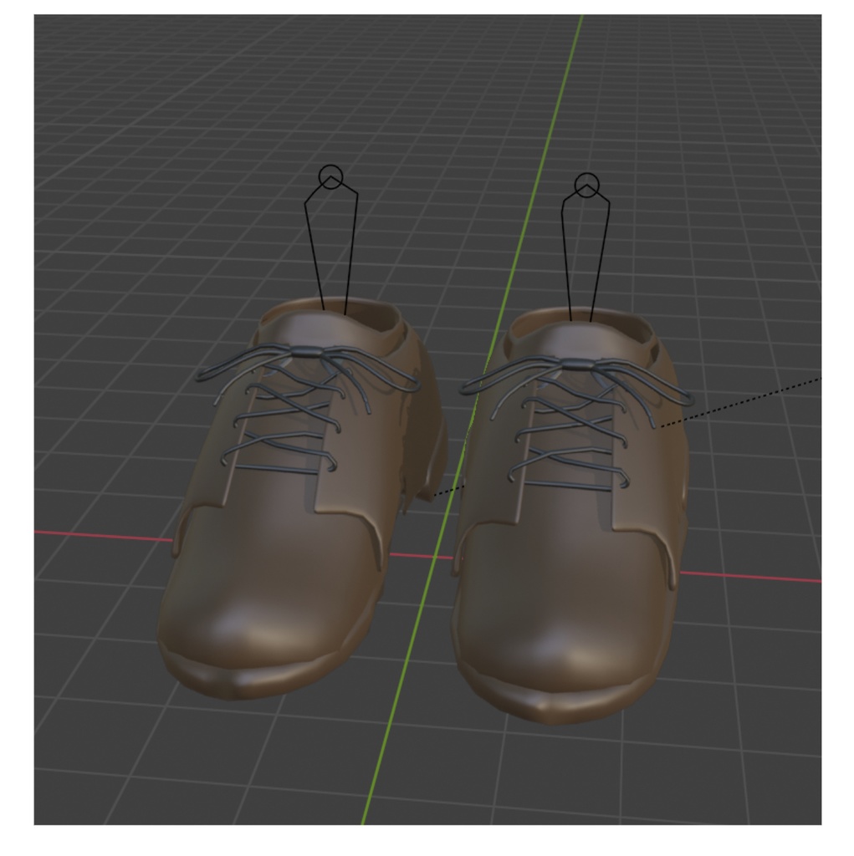Click the circle tip of the left bone
The image size is (854, 856).
[330, 177]
